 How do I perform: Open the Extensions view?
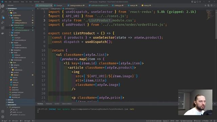(3, 28)
